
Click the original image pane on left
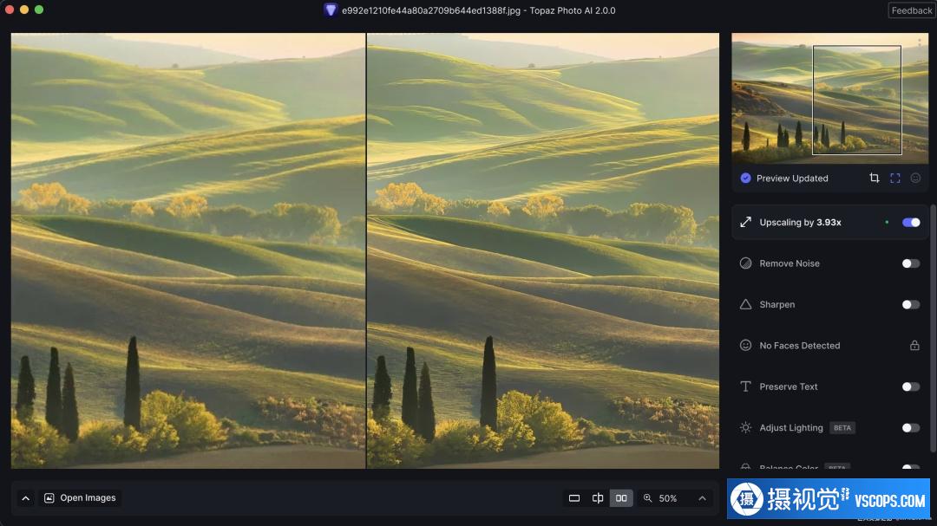click(x=187, y=250)
